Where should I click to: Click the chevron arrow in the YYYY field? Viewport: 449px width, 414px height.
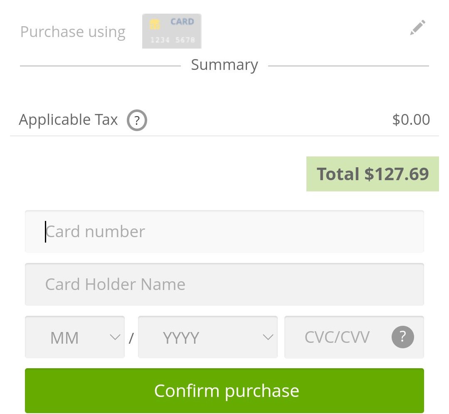tap(268, 337)
